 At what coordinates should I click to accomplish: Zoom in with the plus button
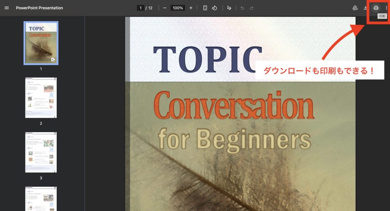click(191, 8)
